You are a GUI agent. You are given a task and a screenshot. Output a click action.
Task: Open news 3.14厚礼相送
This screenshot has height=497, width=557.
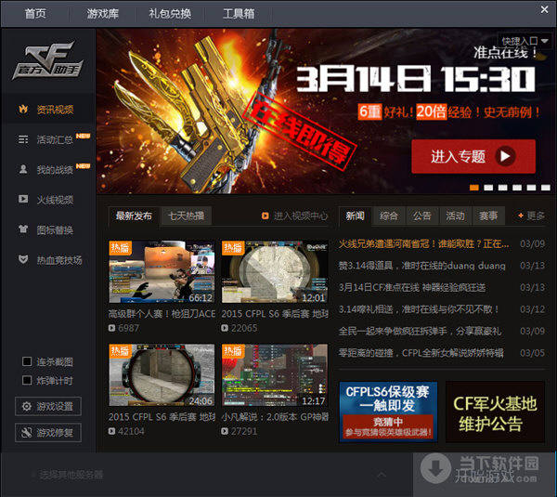[x=420, y=309]
